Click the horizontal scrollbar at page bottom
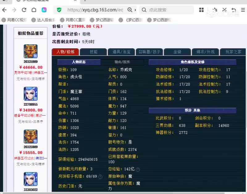Screen dimensions: 247x194 click(x=113, y=193)
